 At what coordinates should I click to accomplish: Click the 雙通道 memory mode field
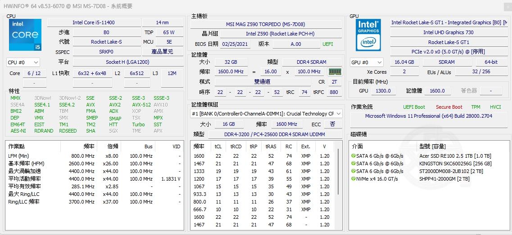[x=262, y=82]
